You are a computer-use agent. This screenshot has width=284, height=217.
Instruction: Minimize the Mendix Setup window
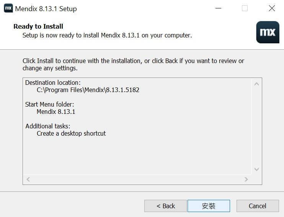[218, 8]
